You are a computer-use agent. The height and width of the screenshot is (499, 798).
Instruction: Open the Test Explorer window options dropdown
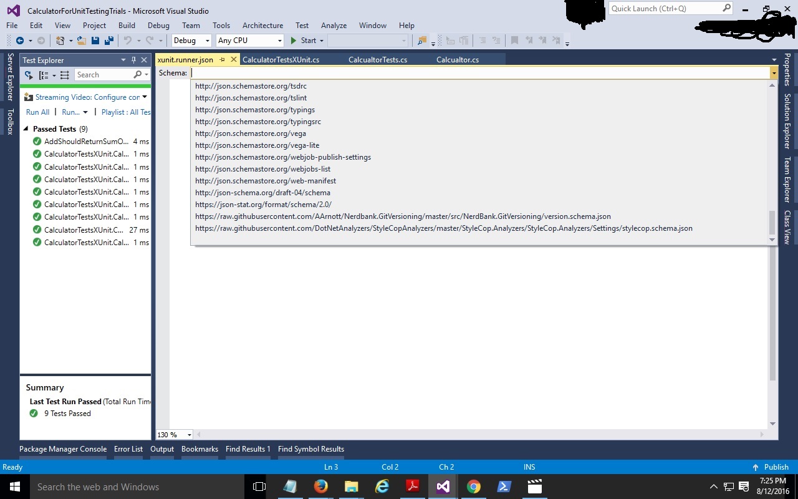point(123,60)
